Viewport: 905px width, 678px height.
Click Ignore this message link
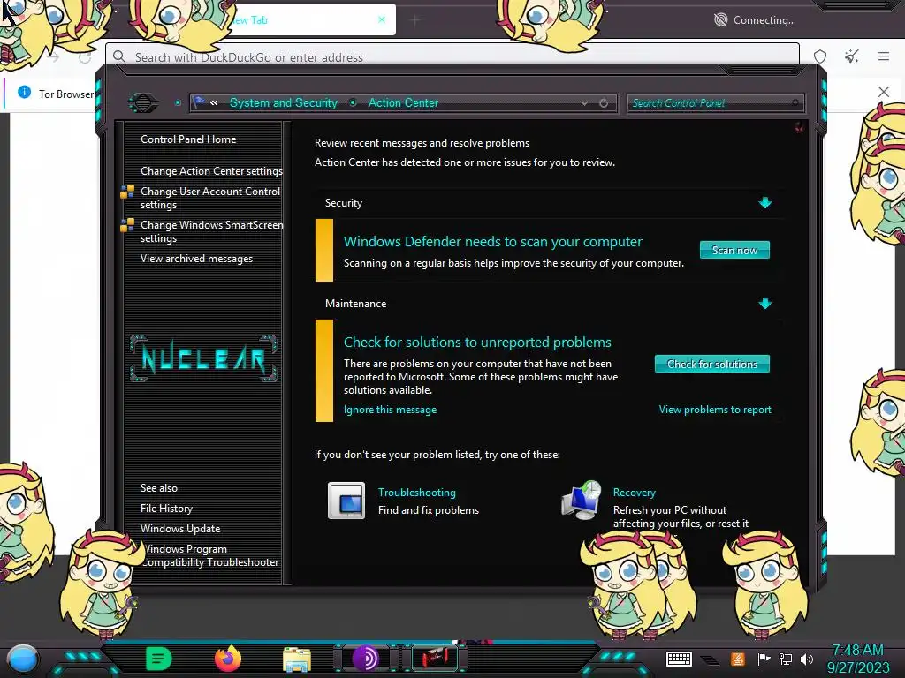point(390,410)
